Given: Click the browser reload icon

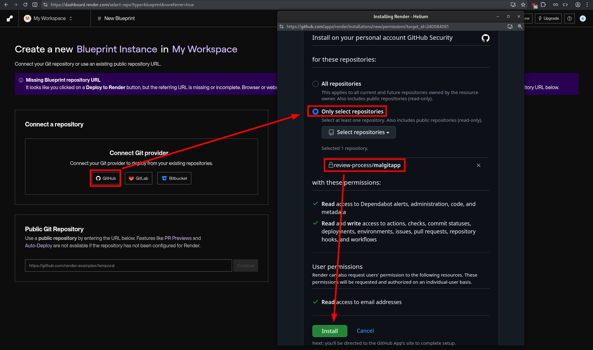Looking at the screenshot, I should (x=25, y=5).
